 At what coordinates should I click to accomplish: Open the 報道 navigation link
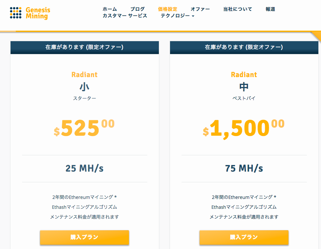point(270,9)
